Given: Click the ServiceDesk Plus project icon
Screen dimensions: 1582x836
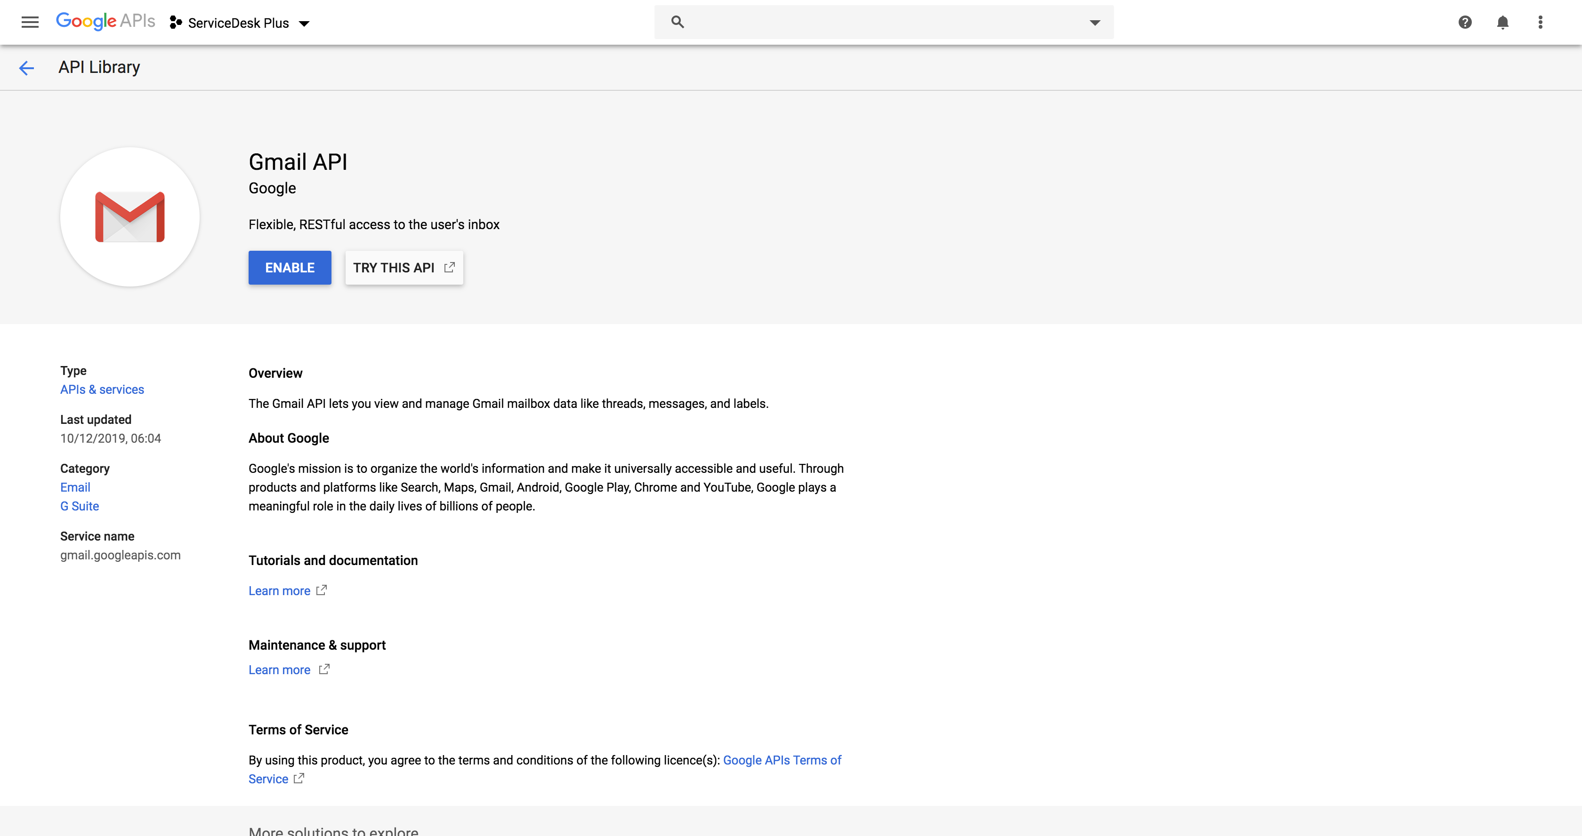Looking at the screenshot, I should pos(176,23).
